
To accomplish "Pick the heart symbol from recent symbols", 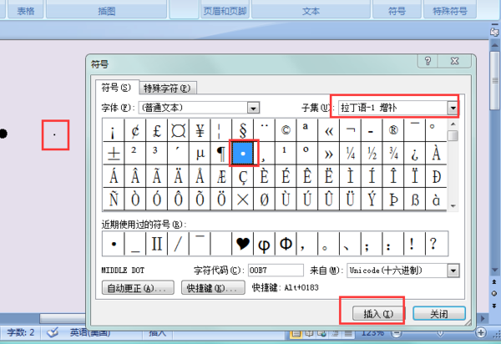I will [243, 244].
